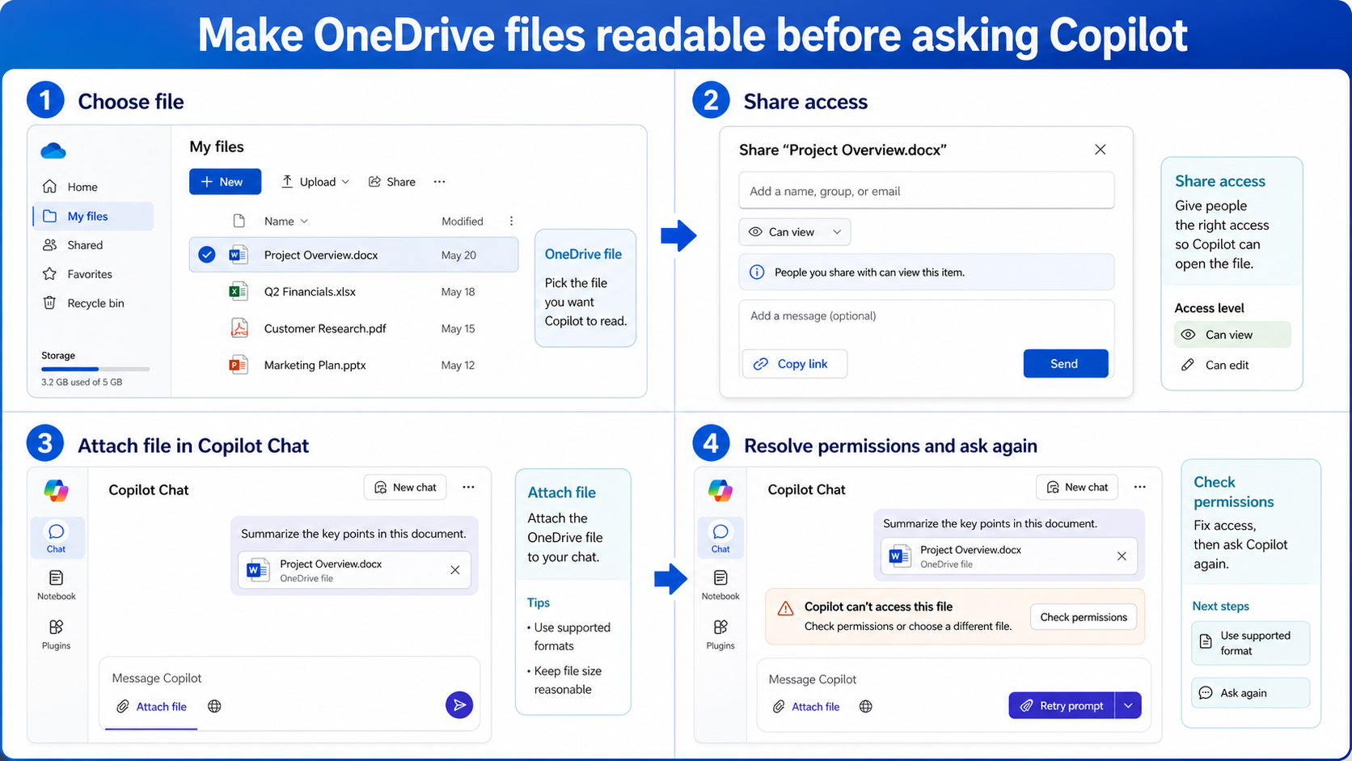Click the Copy link button

tap(794, 364)
